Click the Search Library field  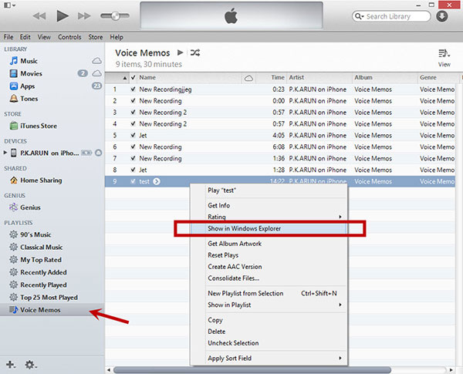tap(391, 16)
